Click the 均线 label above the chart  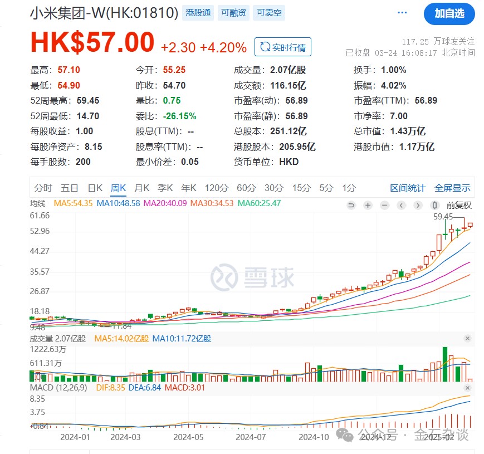click(38, 203)
